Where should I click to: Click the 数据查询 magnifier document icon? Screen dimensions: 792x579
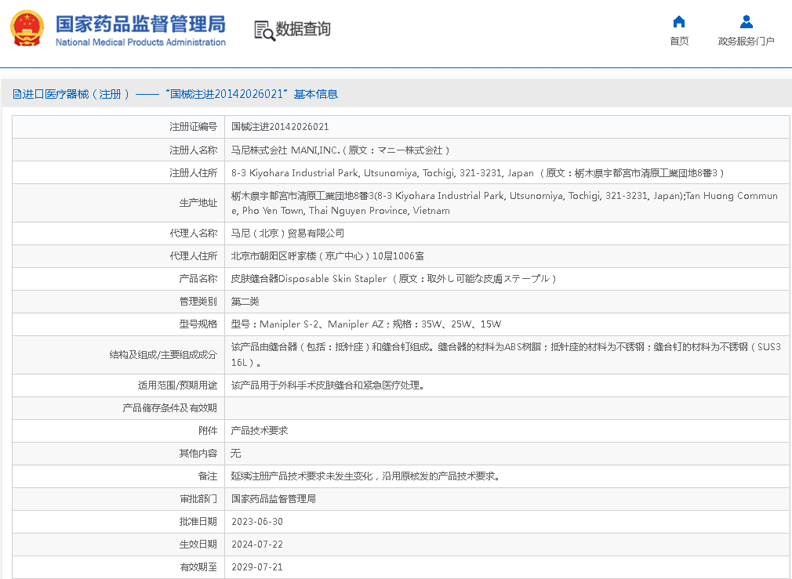pos(264,30)
